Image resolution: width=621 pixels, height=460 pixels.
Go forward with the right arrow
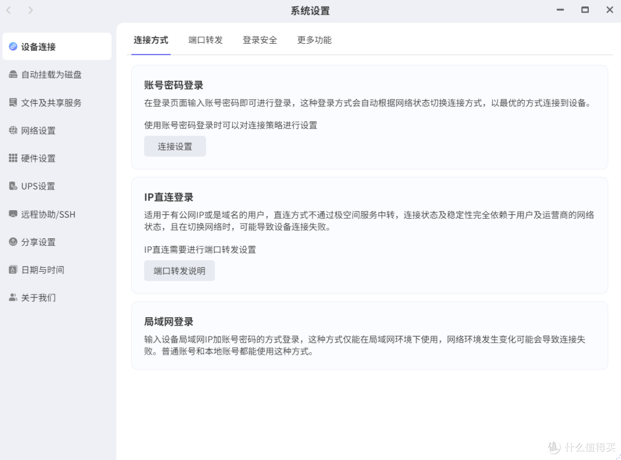(30, 10)
